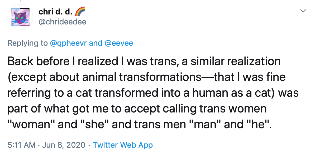
Task: Open the @eevee mention link
Action: [x=118, y=43]
